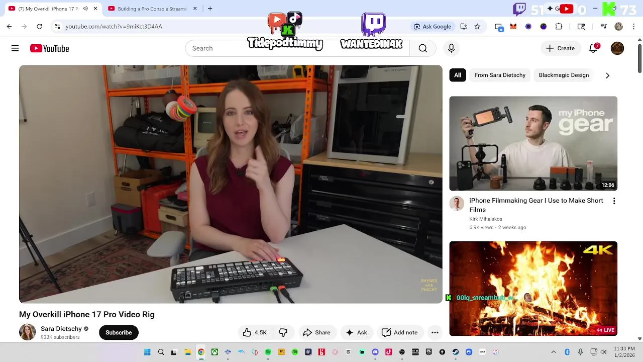Open options for iPhone Filmmaking Gear video
Screen dimensions: 643x362
614,201
